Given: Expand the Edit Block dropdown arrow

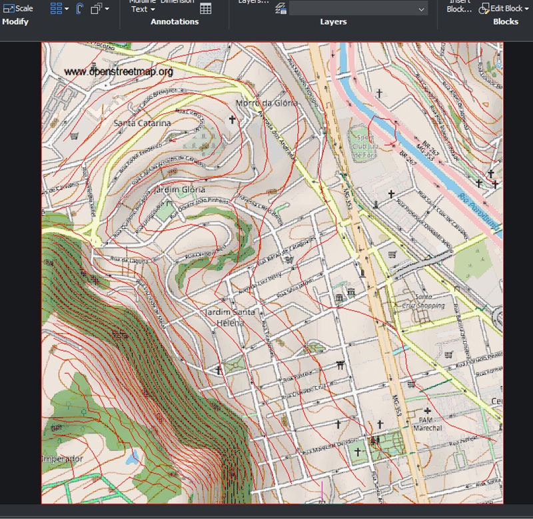Looking at the screenshot, I should point(527,9).
